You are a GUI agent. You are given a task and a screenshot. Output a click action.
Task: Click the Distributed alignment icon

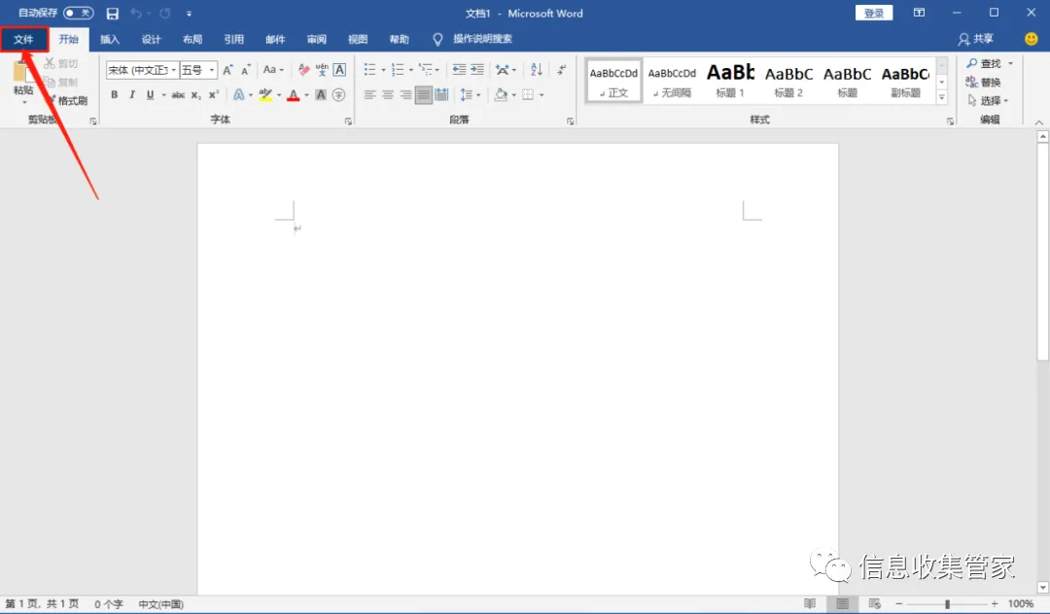[441, 95]
